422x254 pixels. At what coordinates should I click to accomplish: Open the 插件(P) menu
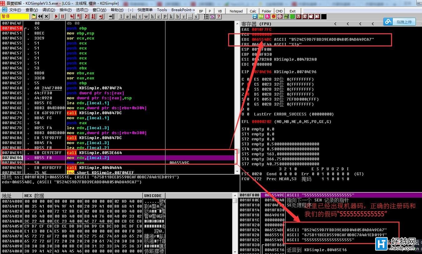[66, 10]
